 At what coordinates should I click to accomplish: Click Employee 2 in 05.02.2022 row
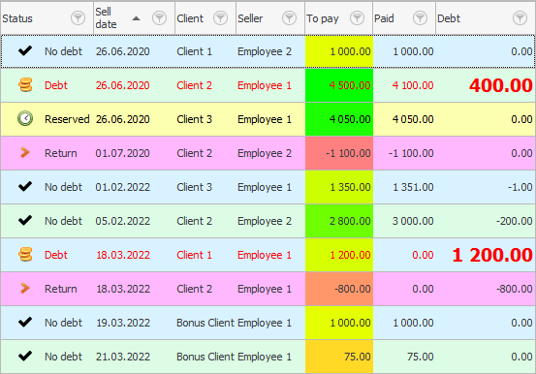pyautogui.click(x=265, y=221)
